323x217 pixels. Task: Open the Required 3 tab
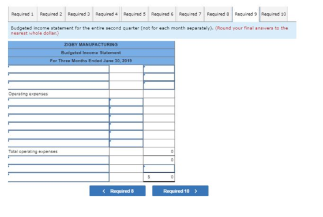[x=78, y=14]
